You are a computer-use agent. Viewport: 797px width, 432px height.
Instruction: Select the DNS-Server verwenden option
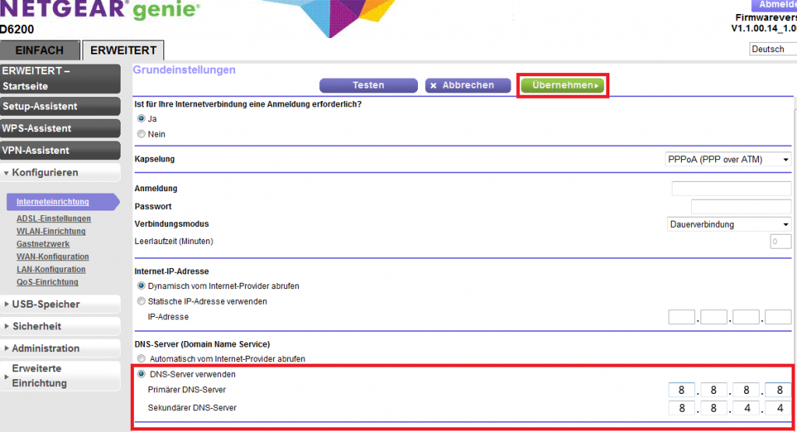(x=142, y=375)
